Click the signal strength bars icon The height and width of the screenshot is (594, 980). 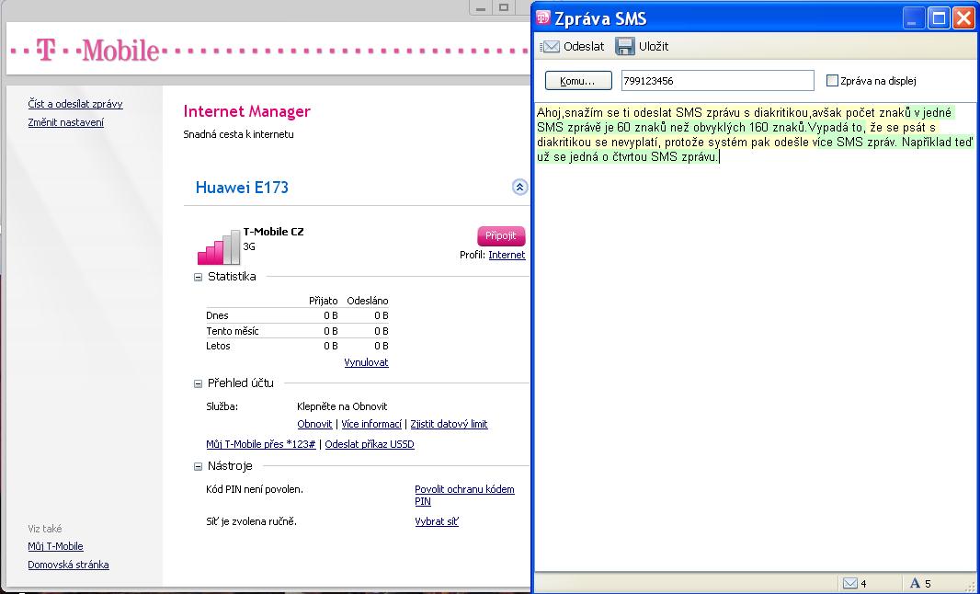click(219, 247)
